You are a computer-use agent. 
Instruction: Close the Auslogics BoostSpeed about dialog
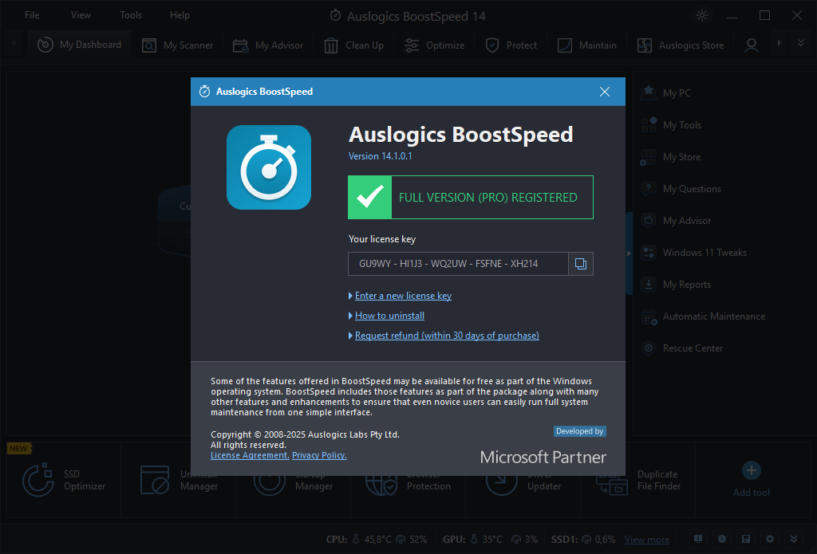(x=605, y=92)
